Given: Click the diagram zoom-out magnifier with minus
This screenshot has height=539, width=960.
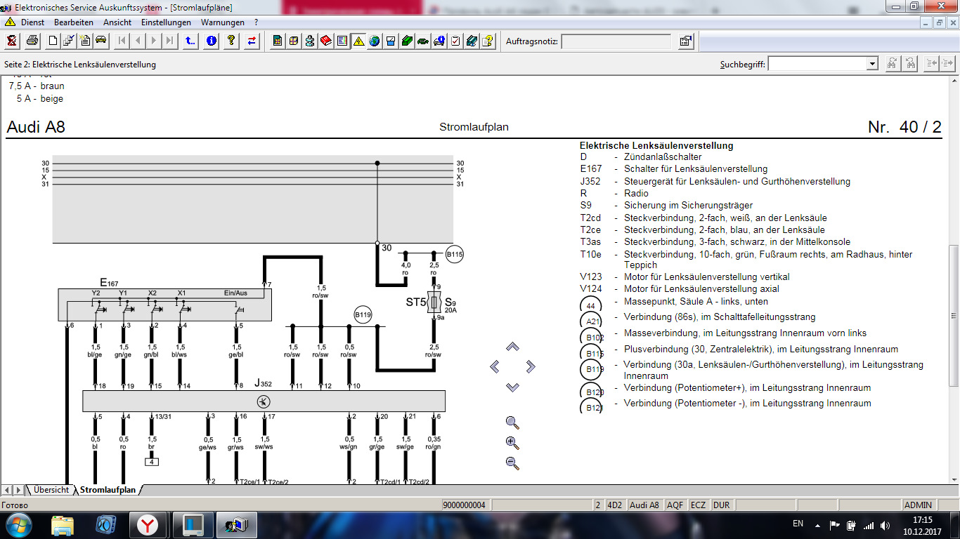Looking at the screenshot, I should tap(512, 463).
